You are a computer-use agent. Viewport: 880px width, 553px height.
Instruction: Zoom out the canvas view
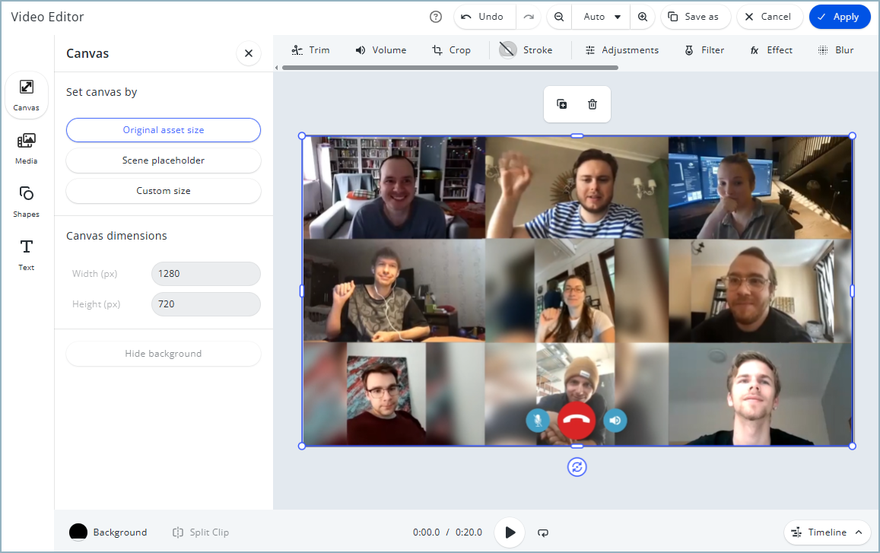click(559, 17)
